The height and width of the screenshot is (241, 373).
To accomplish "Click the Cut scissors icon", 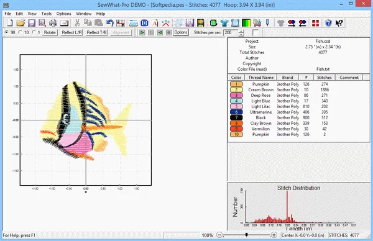I will (x=77, y=23).
